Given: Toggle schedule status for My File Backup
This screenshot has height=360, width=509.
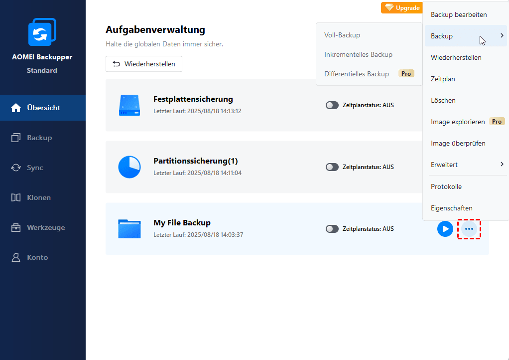Looking at the screenshot, I should pos(332,229).
